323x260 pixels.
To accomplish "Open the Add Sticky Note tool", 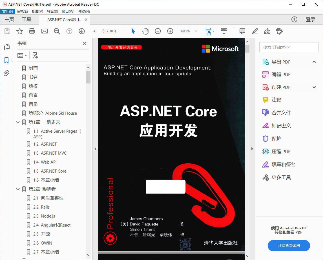I will 242,31.
